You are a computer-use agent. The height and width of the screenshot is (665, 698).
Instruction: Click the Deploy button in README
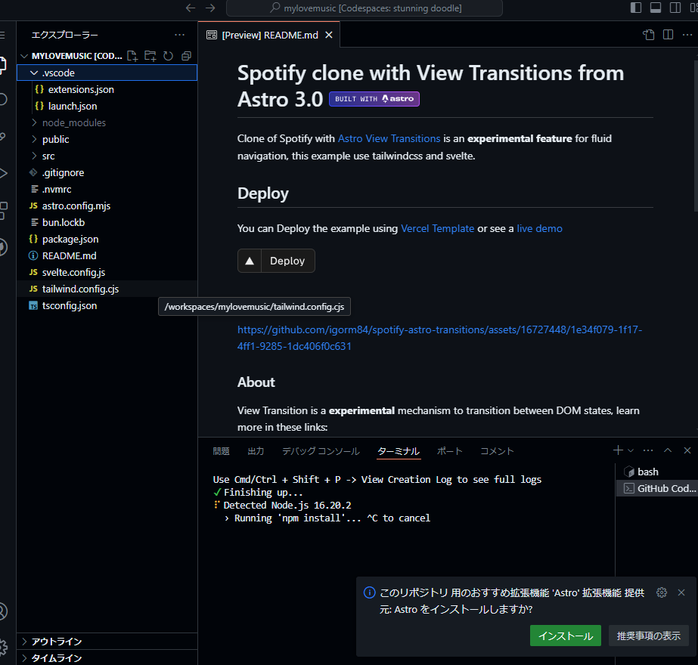pyautogui.click(x=277, y=261)
